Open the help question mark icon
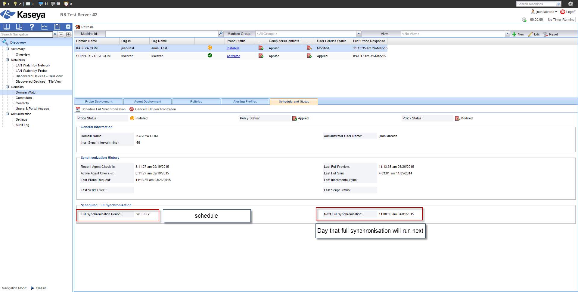 pos(32,26)
